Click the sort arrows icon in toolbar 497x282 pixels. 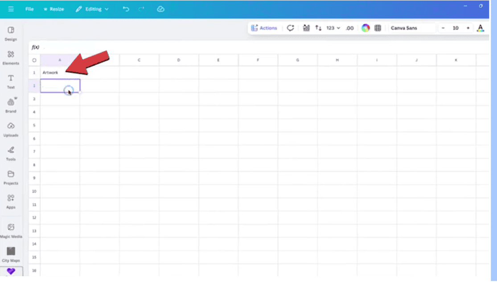point(318,28)
